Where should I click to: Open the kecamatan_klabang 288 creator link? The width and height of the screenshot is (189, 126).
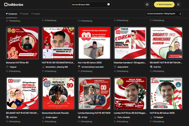56,67
